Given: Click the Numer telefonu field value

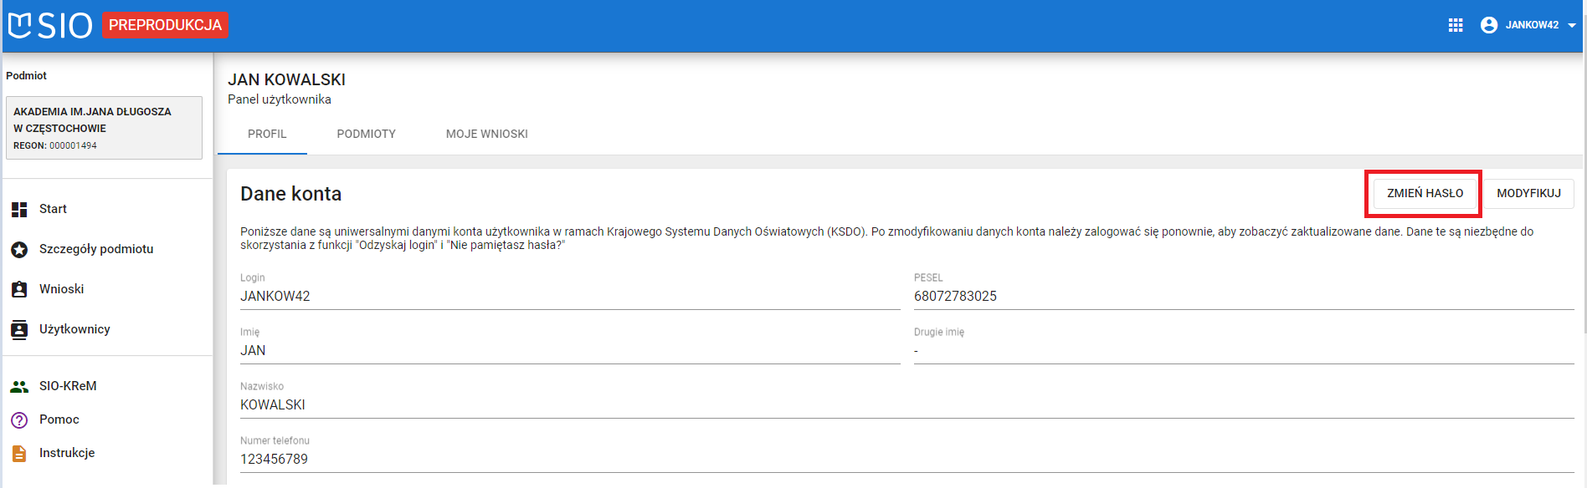Looking at the screenshot, I should tap(275, 459).
